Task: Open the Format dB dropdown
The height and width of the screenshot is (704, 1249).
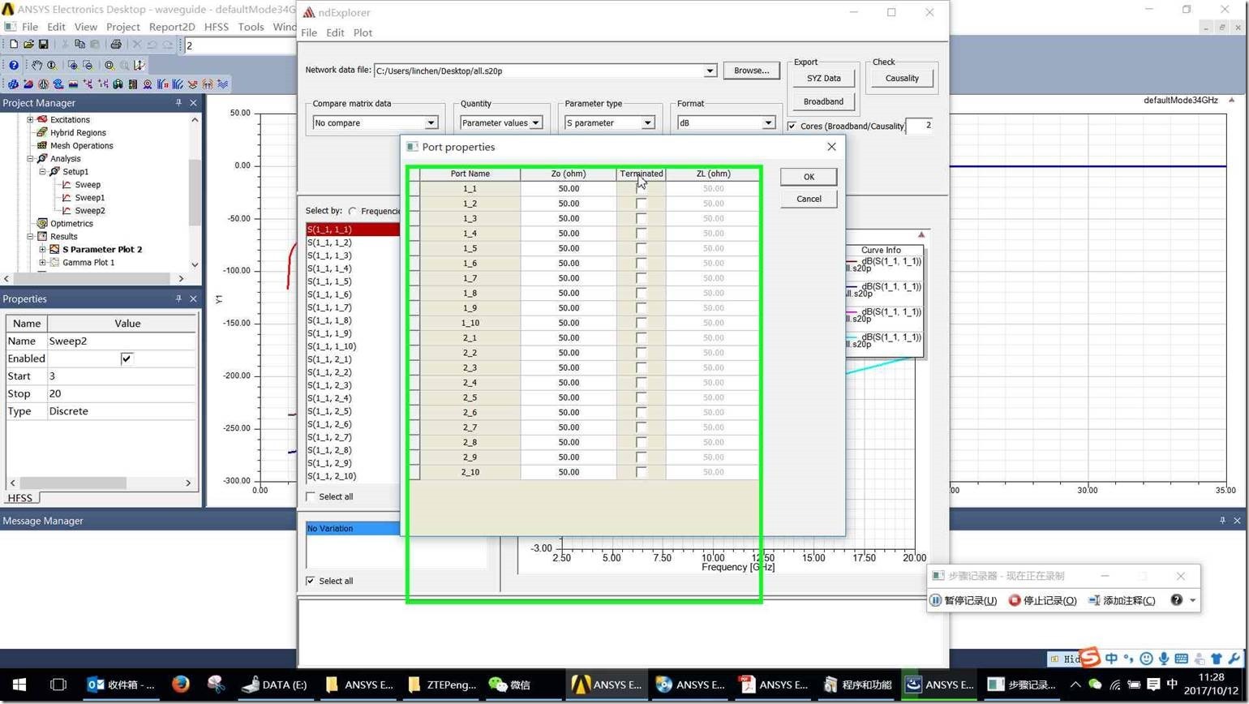Action: coord(768,122)
